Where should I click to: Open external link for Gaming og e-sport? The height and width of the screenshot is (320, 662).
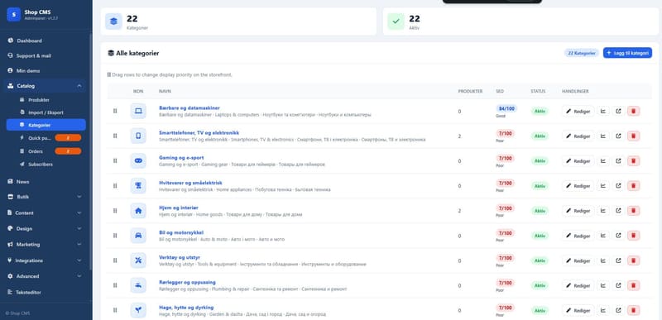618,161
